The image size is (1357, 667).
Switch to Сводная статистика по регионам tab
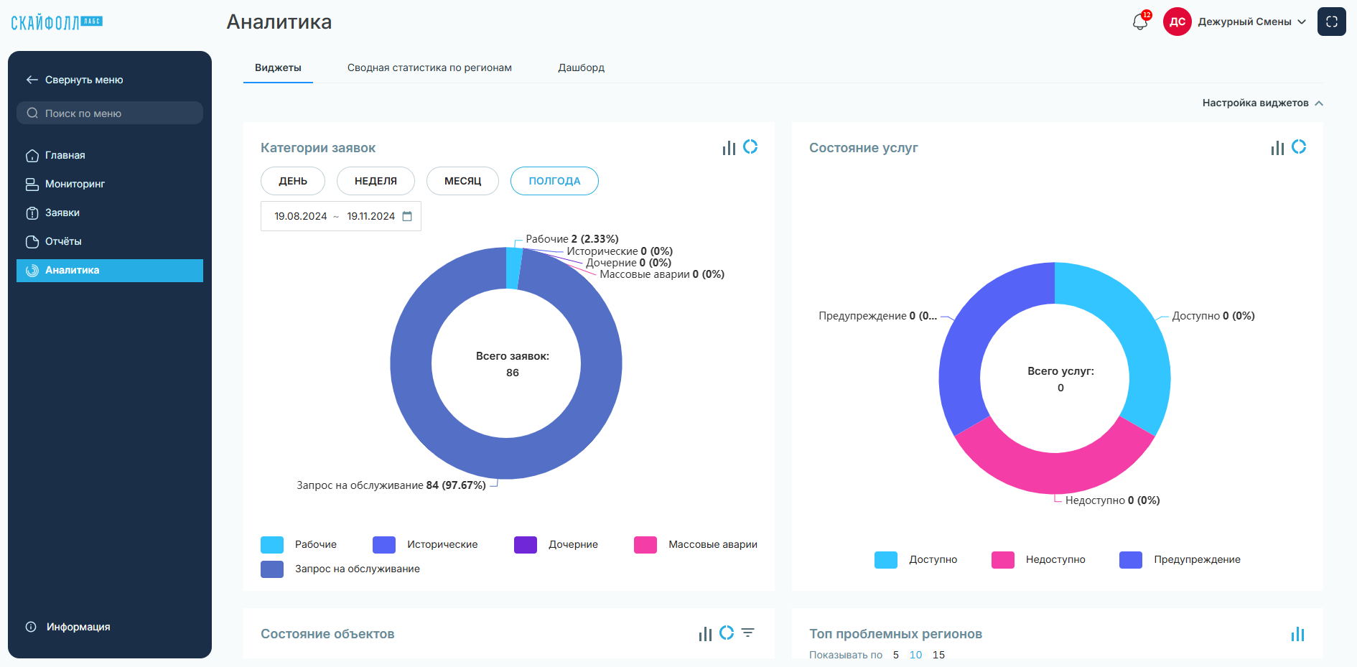coord(429,67)
